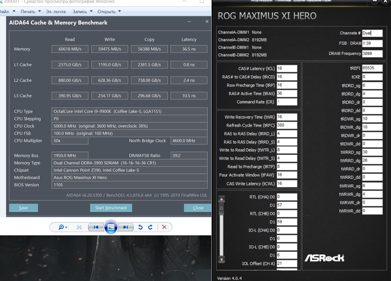The image size is (391, 281).
Task: Click the tWRRD_sg field showing 30
Action: 372,152
